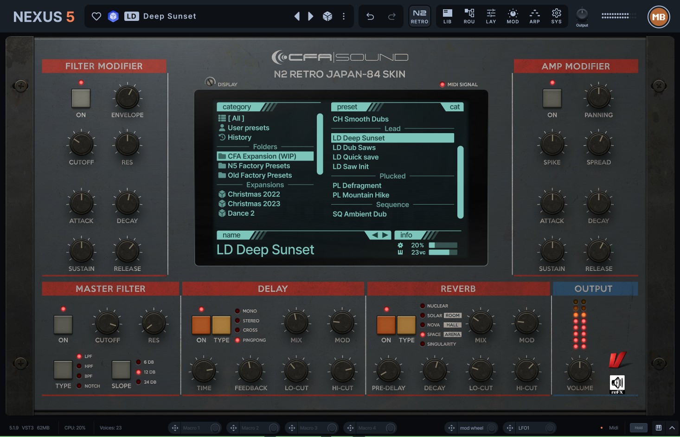Click the Macro 2 move-assign icon
Viewport: 680px width, 437px height.
pos(233,428)
